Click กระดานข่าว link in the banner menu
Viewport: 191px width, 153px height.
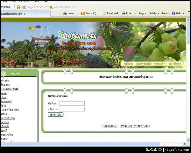159,64
